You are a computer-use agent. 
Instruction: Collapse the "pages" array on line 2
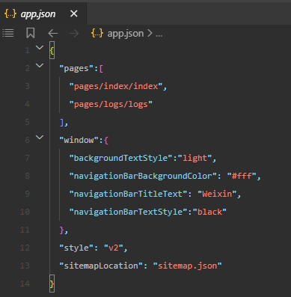[40, 65]
